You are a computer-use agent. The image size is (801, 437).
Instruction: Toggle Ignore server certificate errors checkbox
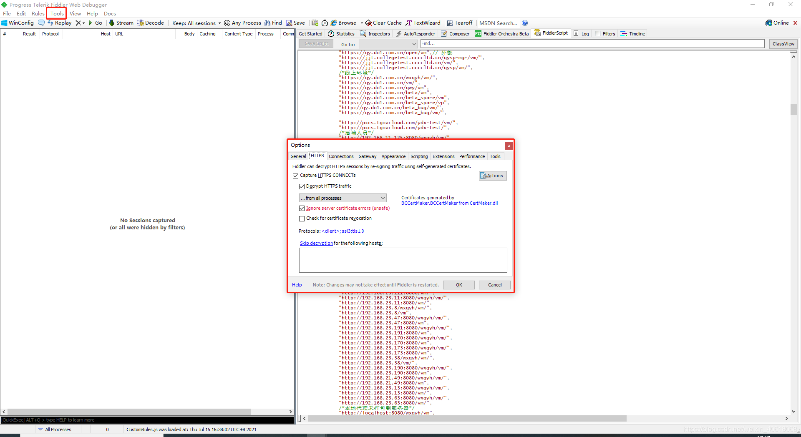pyautogui.click(x=302, y=208)
